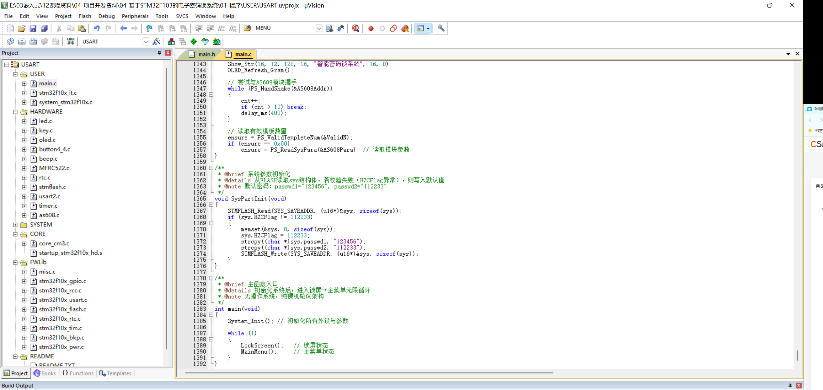Screen dimensions: 823x390
Task: Close the Project panel
Action: [168, 53]
